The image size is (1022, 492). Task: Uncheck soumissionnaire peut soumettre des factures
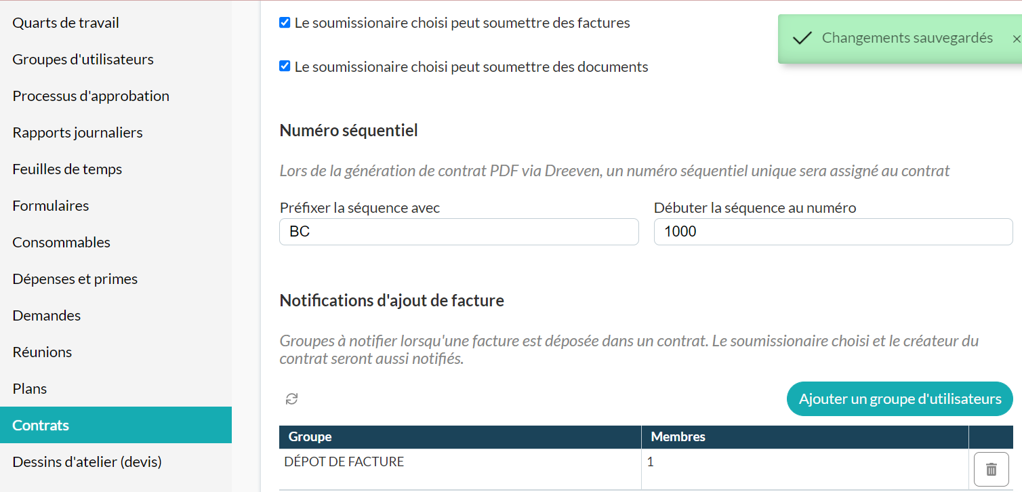(x=285, y=23)
